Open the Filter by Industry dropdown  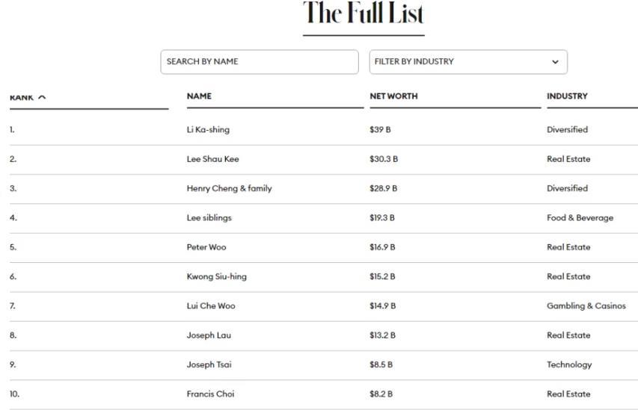point(467,62)
